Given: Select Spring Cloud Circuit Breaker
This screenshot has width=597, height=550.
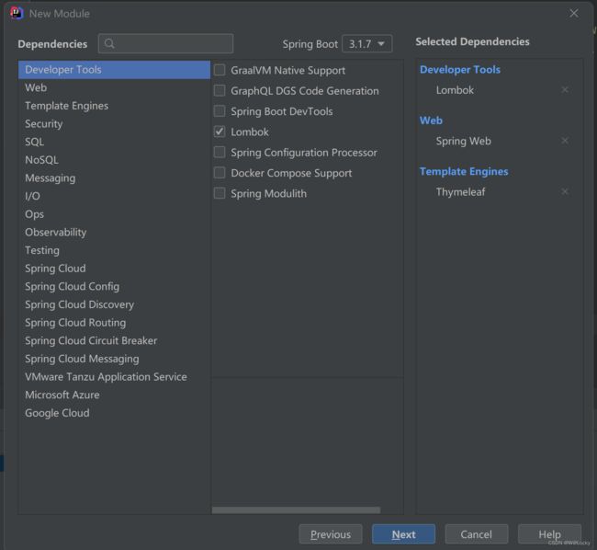Looking at the screenshot, I should click(x=114, y=340).
